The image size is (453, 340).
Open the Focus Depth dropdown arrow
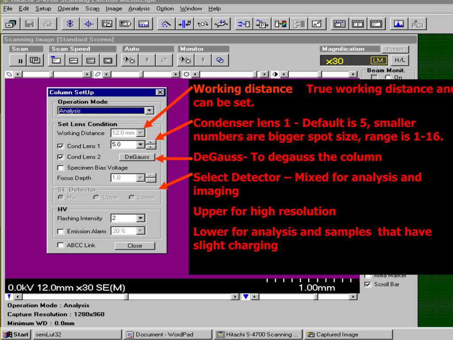[x=141, y=178]
